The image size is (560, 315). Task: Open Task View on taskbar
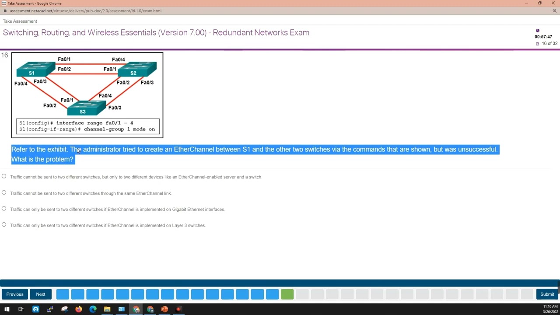tap(21, 309)
